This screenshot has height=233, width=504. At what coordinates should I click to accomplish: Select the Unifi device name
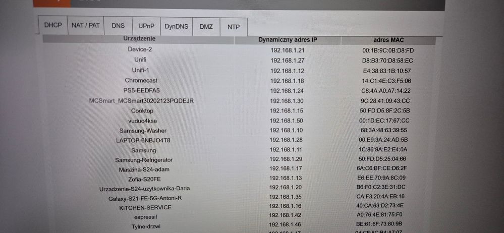click(140, 60)
